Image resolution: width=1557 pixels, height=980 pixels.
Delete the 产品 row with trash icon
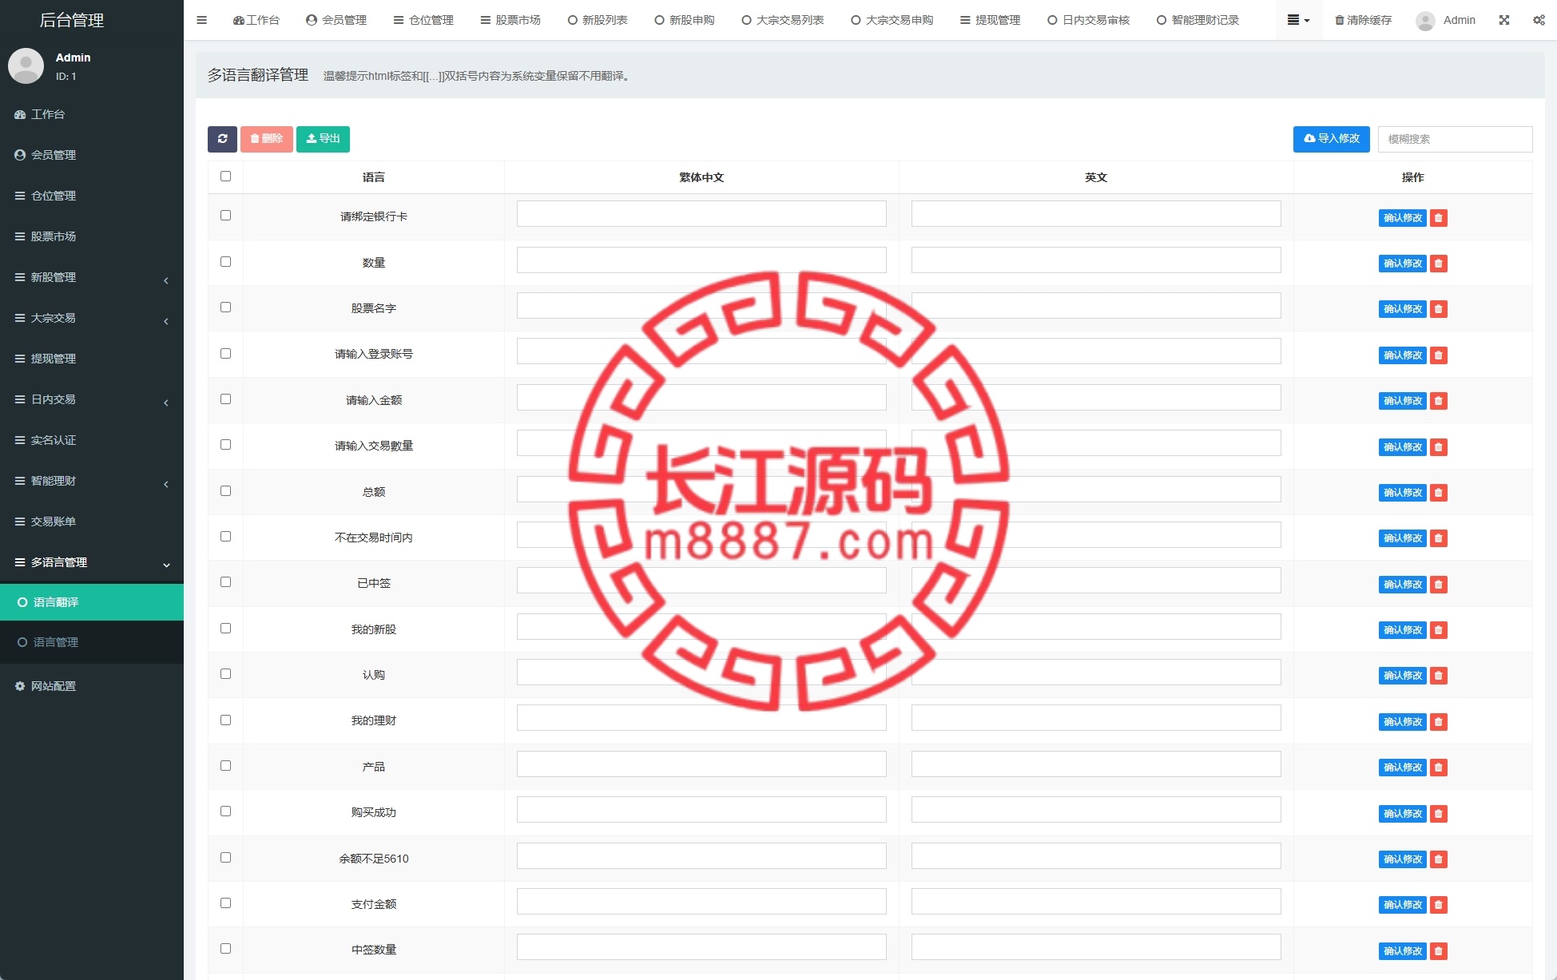(1439, 768)
